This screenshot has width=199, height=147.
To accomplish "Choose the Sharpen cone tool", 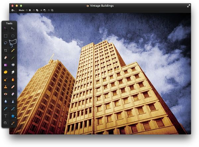I will (13, 101).
